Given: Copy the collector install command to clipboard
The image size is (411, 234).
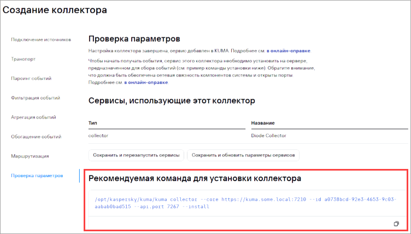Looking at the screenshot, I should [396, 224].
